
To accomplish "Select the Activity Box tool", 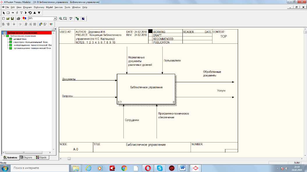I will [8, 13].
